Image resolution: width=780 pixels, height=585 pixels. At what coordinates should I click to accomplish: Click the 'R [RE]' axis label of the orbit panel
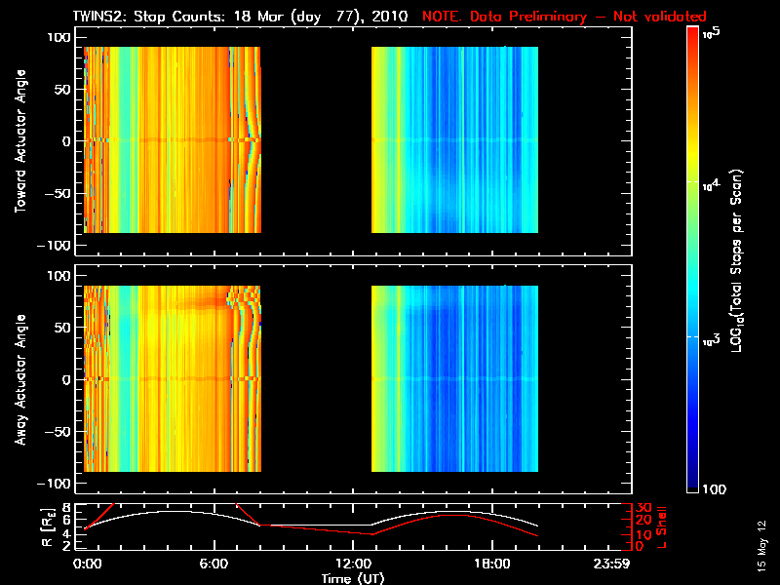coord(19,526)
